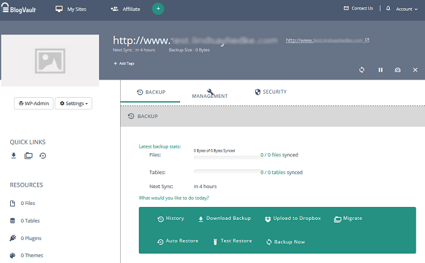The image size is (425, 263).
Task: Click the history quick link icon
Action: pyautogui.click(x=42, y=156)
